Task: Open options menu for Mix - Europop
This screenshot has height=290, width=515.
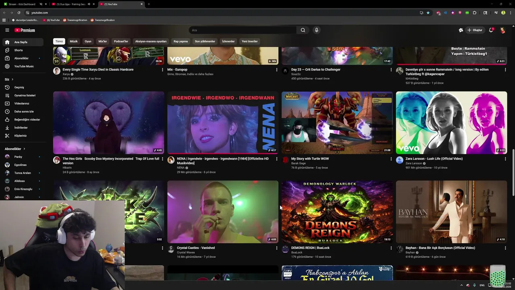Action: click(276, 70)
